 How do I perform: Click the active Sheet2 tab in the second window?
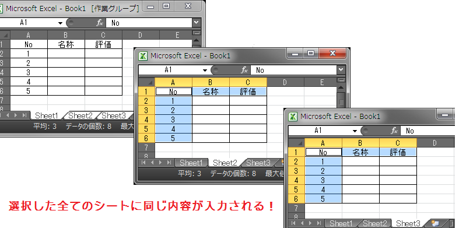click(x=225, y=163)
